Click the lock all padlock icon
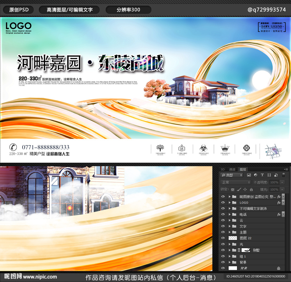The height and width of the screenshot is (282, 291). (251, 189)
